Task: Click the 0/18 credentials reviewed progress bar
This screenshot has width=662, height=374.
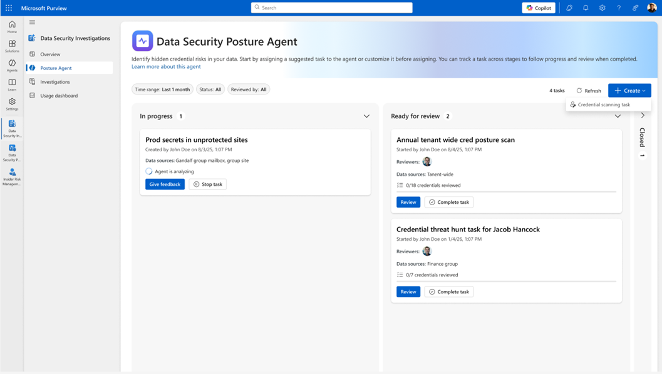Action: [x=506, y=192]
